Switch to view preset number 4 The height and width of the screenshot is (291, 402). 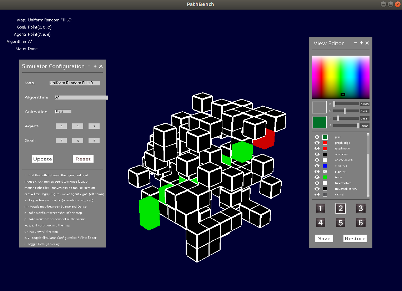click(x=321, y=223)
